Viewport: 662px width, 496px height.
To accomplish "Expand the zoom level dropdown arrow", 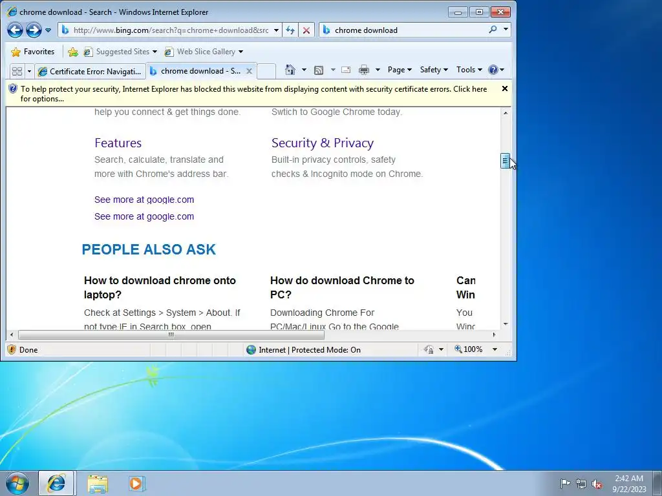I will tap(495, 349).
